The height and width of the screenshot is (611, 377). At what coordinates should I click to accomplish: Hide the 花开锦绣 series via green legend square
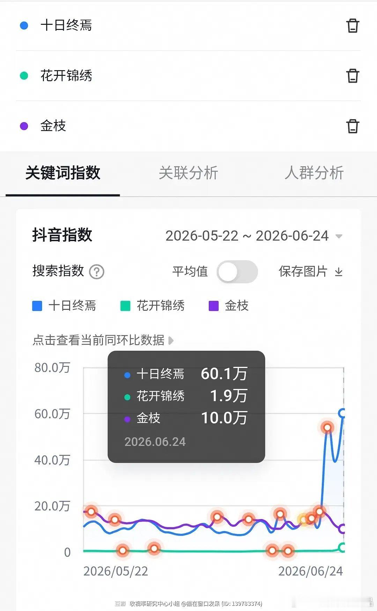(125, 306)
